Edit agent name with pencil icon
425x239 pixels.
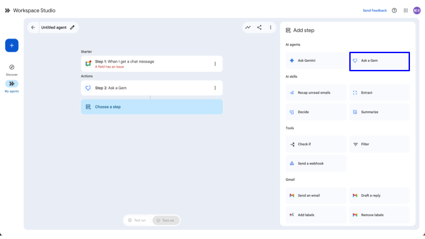pyautogui.click(x=73, y=27)
